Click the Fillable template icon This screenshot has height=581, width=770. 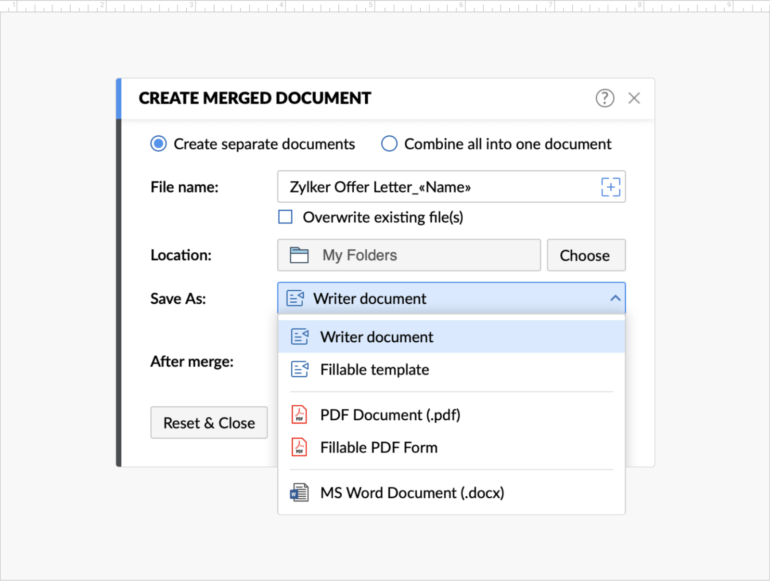pos(299,369)
